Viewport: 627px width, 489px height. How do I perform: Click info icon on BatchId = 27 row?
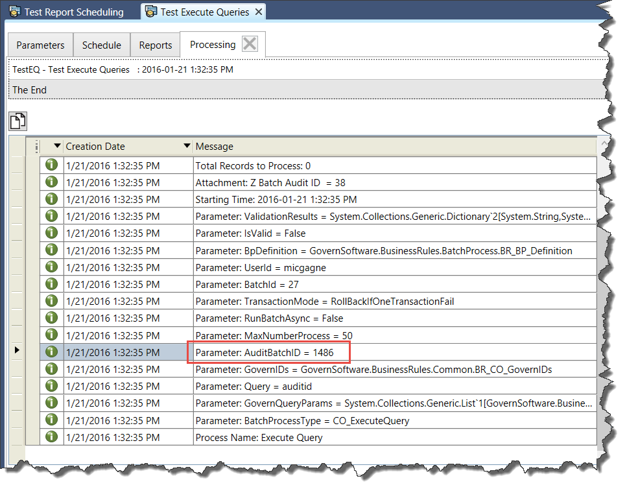point(52,284)
